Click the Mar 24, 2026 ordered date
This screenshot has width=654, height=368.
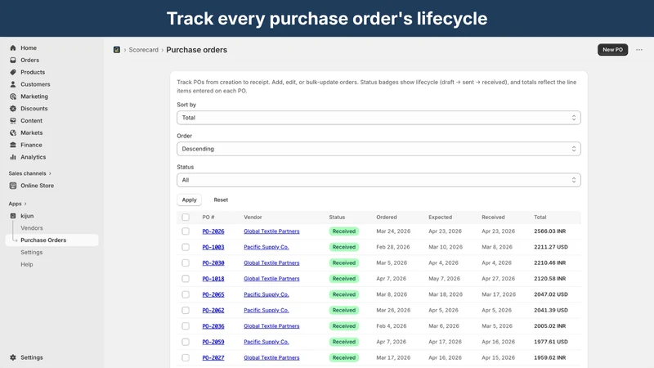tap(393, 231)
